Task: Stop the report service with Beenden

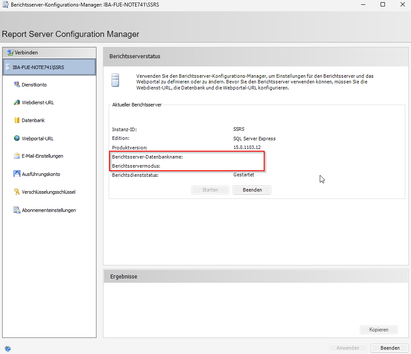Action: pos(252,190)
